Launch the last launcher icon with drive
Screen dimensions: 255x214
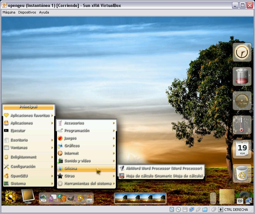tap(89, 199)
